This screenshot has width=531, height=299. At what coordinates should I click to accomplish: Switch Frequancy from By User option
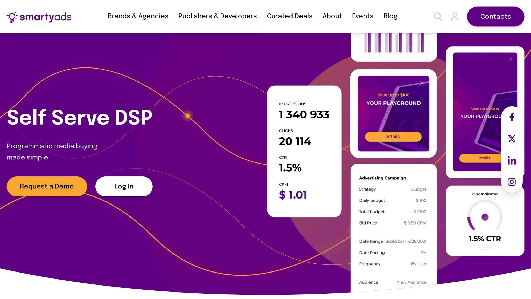(418, 264)
